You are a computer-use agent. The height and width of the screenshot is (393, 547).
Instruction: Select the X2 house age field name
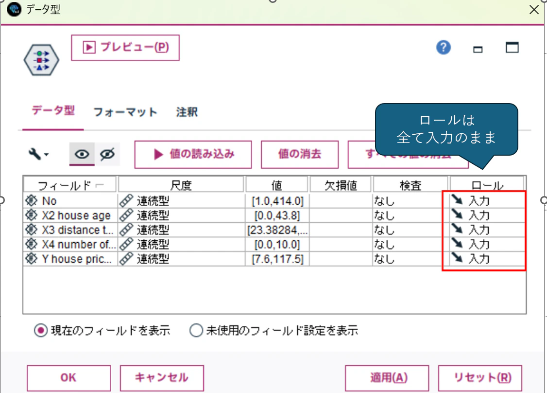tap(76, 215)
